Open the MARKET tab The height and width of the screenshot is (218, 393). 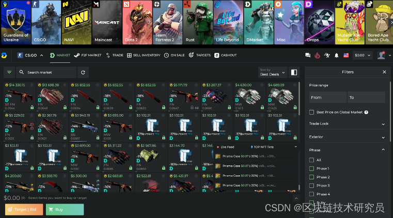(60, 55)
